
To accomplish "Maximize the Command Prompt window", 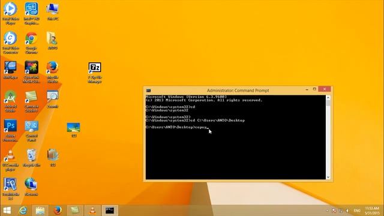I will 314,89.
